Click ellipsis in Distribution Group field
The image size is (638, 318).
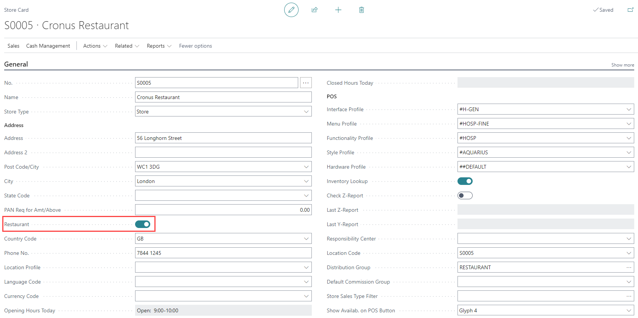[x=629, y=267]
